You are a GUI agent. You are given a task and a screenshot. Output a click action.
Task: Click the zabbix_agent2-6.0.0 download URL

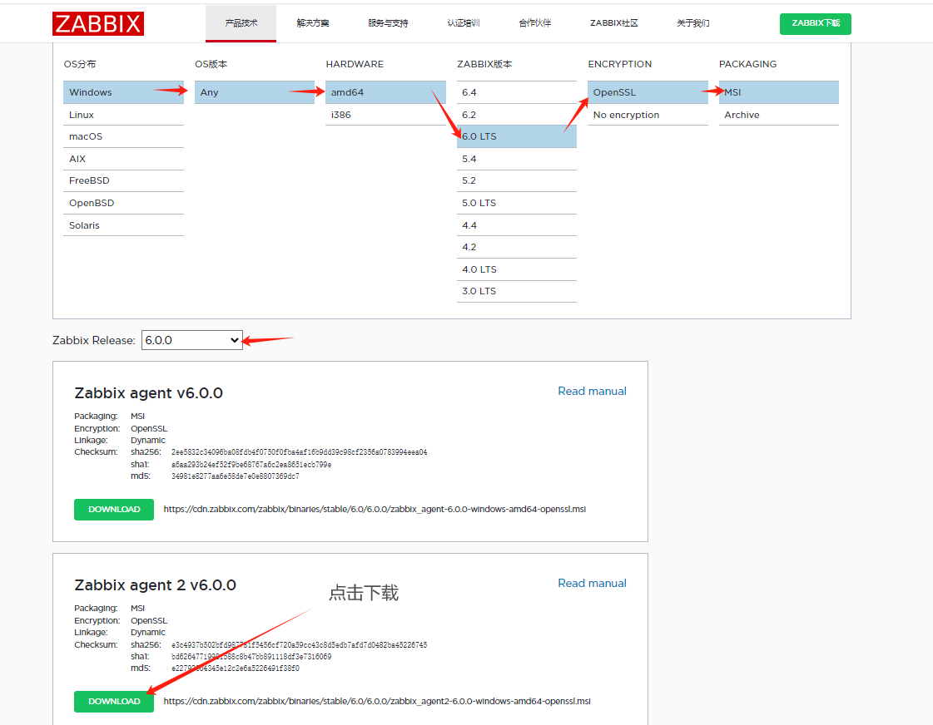377,701
